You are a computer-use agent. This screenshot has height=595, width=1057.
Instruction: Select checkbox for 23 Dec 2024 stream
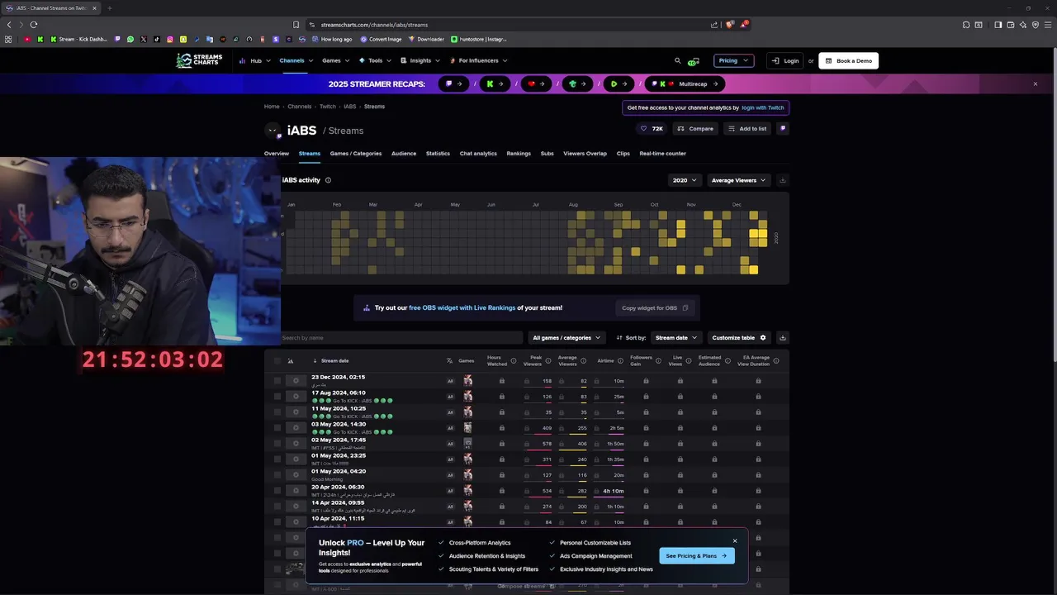(277, 381)
